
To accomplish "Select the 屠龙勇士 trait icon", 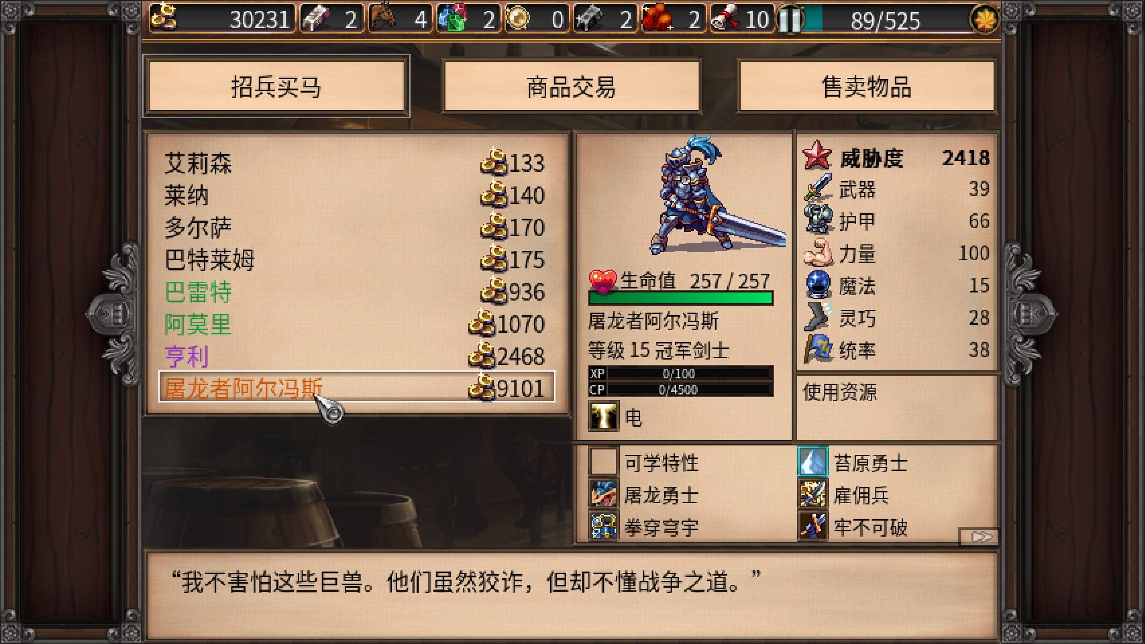I will [603, 495].
